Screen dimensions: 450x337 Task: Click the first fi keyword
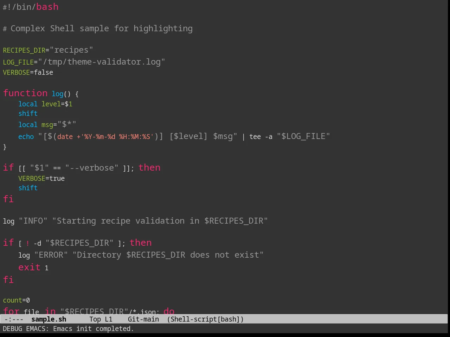[x=8, y=199]
